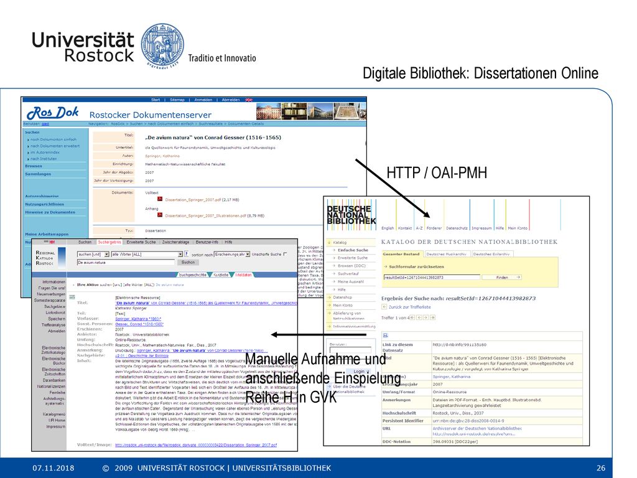
Task: Switch to the Kurzliste tab
Action: (221, 274)
